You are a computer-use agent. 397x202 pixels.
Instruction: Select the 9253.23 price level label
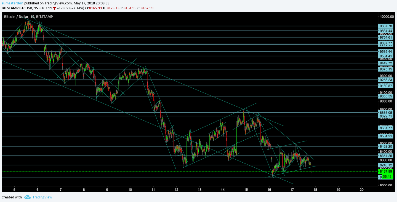386,80
